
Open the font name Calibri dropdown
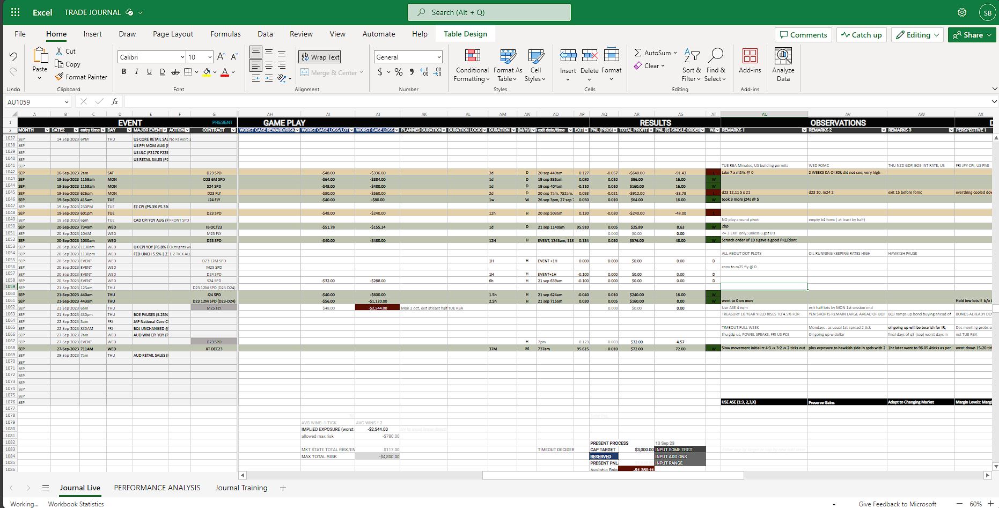182,57
